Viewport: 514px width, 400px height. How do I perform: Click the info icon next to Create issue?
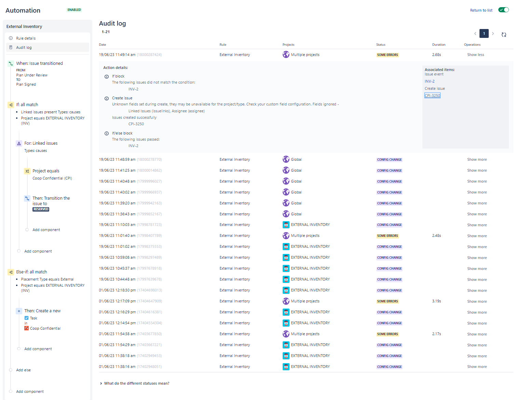point(106,98)
